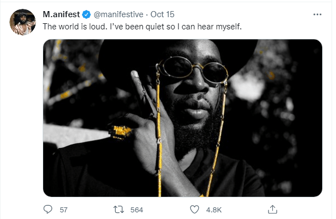Screen dimensions: 336x219
Task: Click the gold glasses chain in photo
Action: (159, 133)
